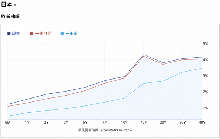Click the 4% y-axis label

(x=205, y=60)
